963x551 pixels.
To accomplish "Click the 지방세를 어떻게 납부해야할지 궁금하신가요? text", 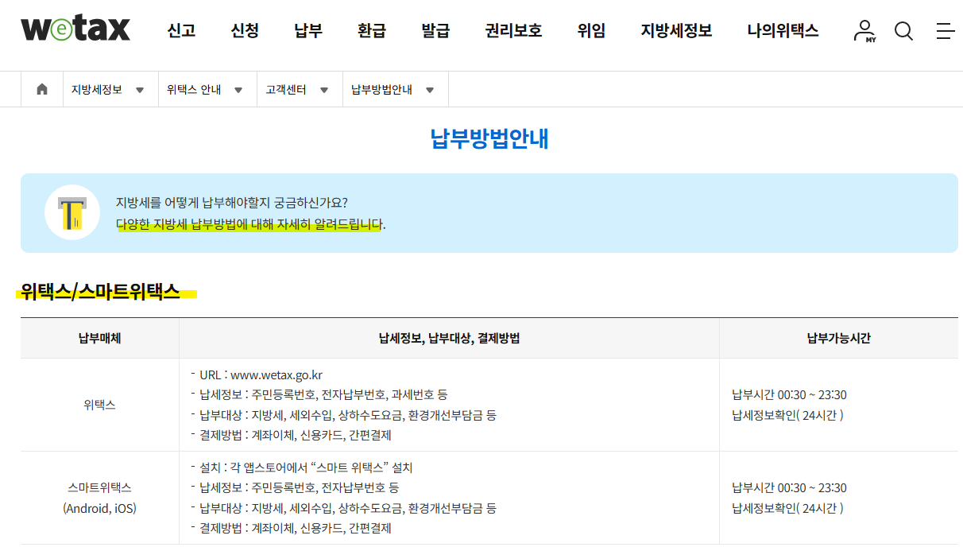I will coord(231,203).
